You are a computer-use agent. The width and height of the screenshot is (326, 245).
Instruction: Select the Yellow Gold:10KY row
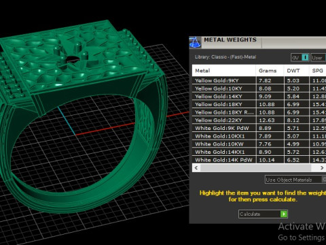point(259,88)
